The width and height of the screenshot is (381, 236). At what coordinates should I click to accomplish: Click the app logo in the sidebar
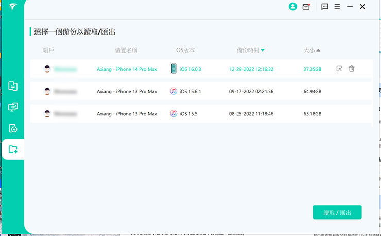(13, 7)
